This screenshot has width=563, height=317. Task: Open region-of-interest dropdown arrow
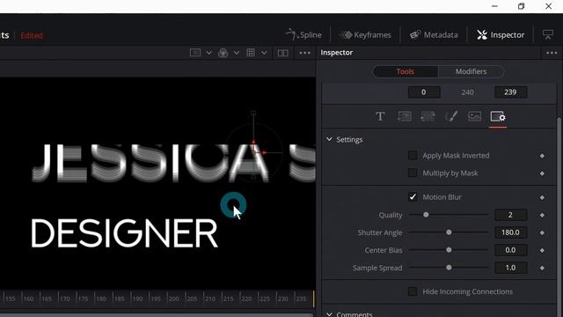click(x=208, y=53)
